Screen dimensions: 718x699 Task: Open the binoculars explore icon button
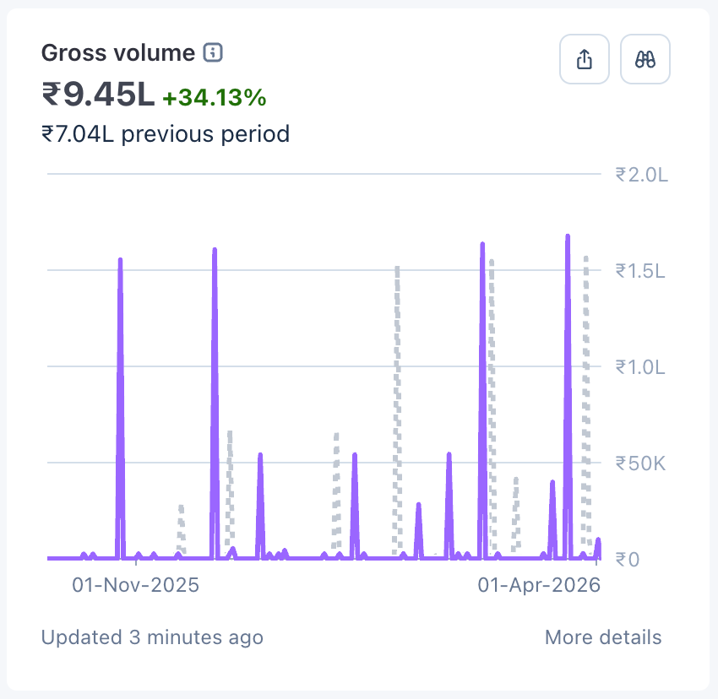[x=645, y=59]
